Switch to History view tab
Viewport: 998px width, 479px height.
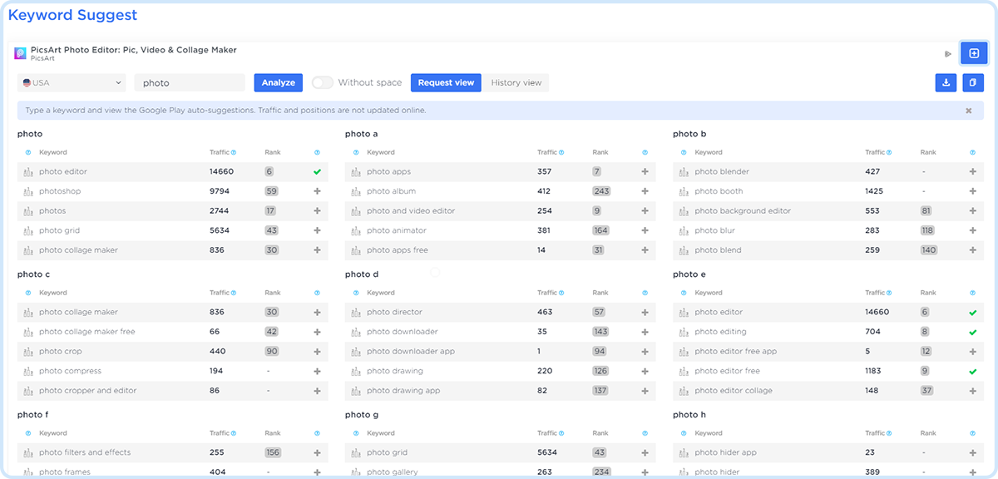click(x=516, y=82)
